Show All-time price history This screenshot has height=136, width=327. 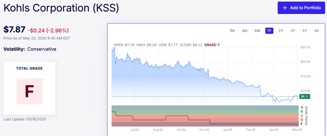[316, 31]
